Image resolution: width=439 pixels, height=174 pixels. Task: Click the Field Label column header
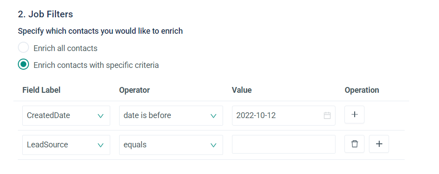(41, 90)
